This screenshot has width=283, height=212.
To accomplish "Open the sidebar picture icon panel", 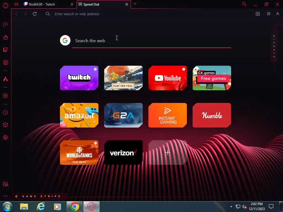I will point(6,184).
